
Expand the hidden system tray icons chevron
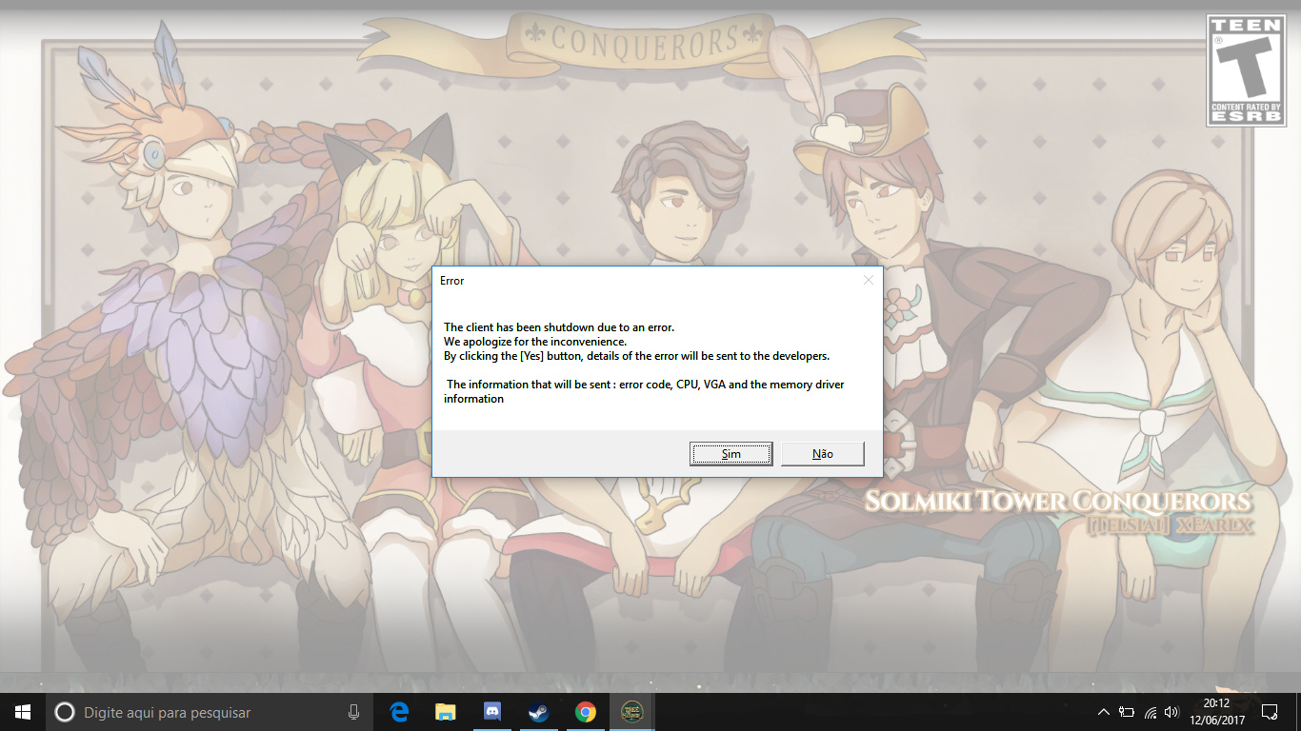(1104, 712)
